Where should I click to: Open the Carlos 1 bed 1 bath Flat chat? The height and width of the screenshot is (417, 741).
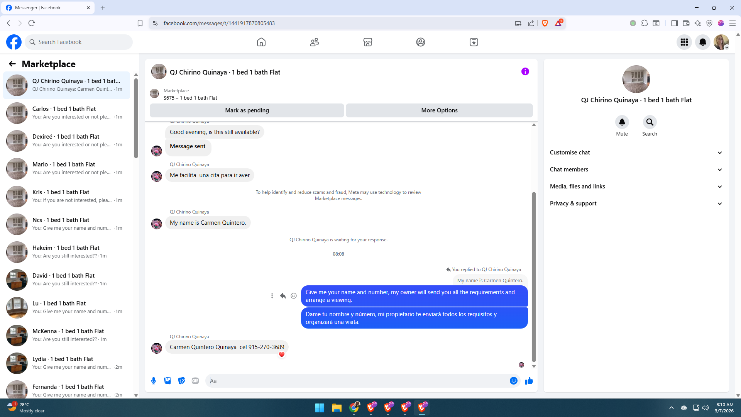(67, 113)
